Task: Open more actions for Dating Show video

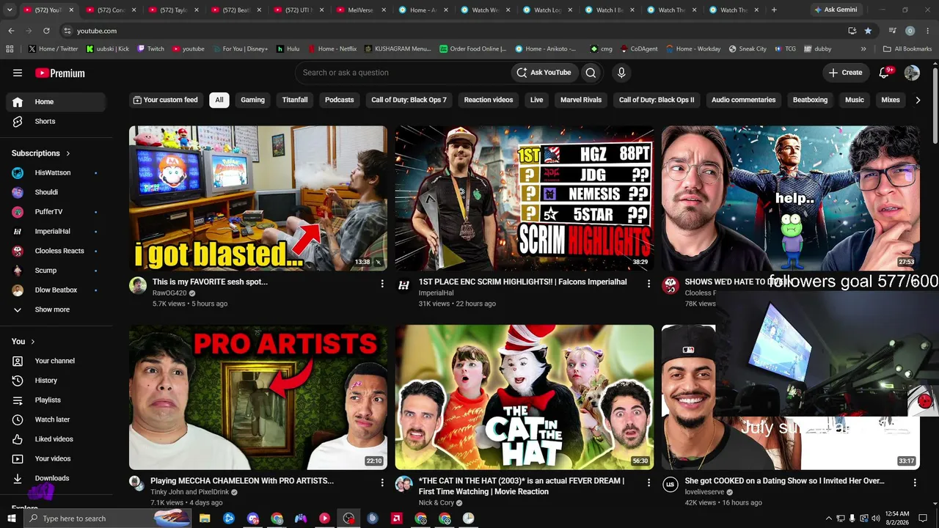Action: click(x=915, y=483)
